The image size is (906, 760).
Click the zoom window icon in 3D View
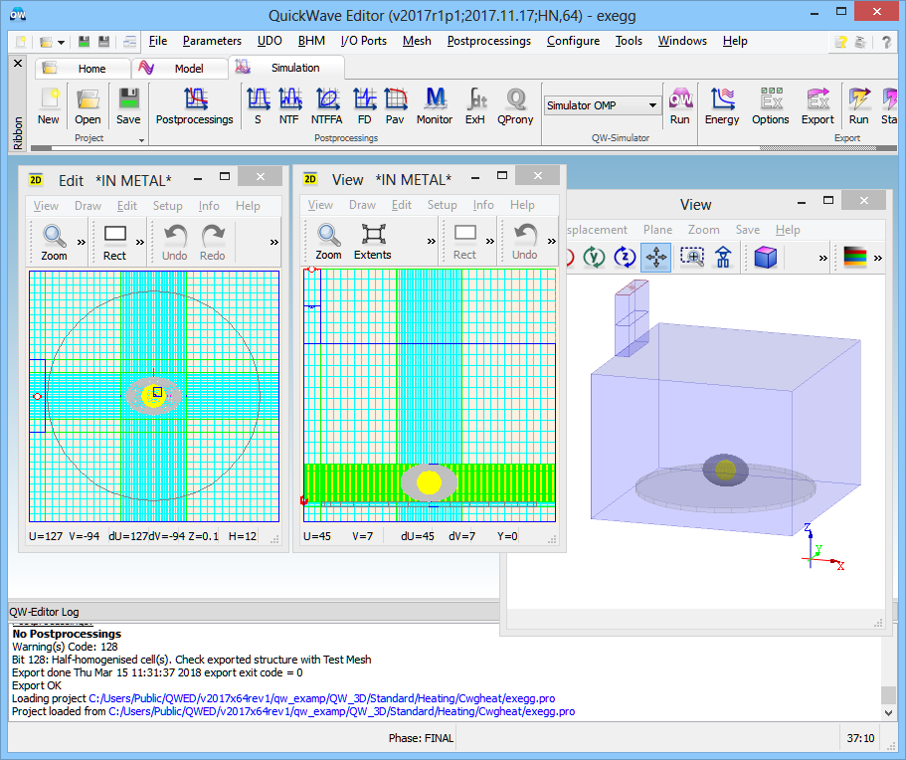click(x=691, y=258)
